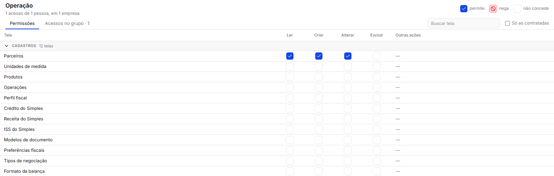The image size is (554, 176).
Task: Check Ler permission for Produtos
Action: pos(290,77)
